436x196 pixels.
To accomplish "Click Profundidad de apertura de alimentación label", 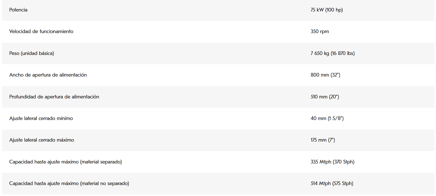I will [x=54, y=97].
